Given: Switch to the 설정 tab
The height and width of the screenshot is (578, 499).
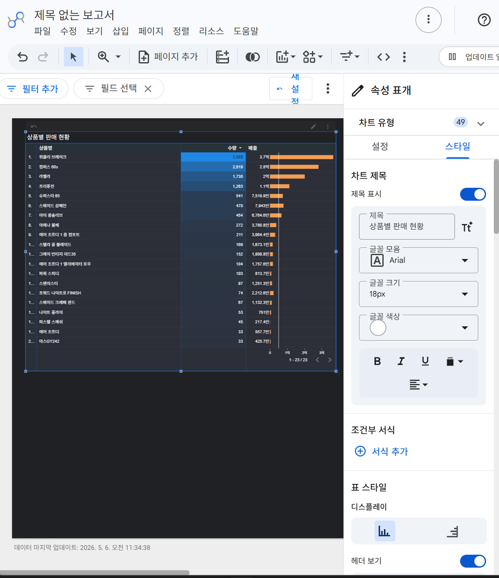Looking at the screenshot, I should pyautogui.click(x=380, y=147).
